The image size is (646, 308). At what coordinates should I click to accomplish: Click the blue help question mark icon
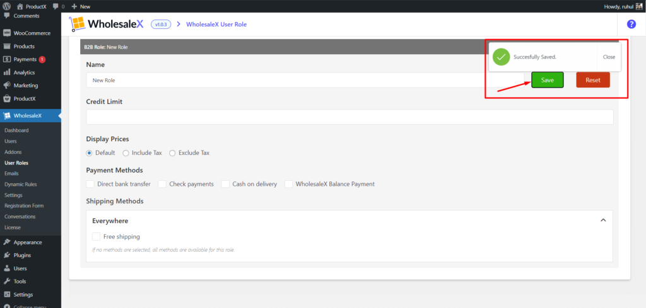pos(631,25)
